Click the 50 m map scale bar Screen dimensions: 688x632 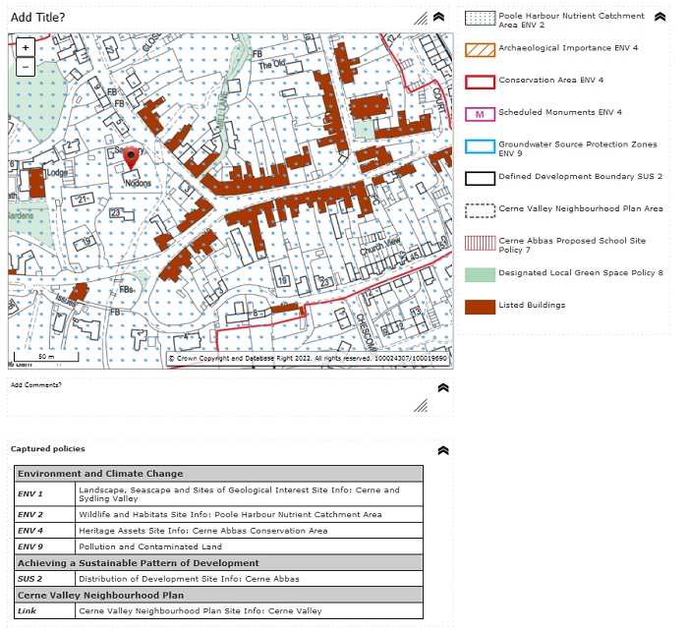[46, 357]
